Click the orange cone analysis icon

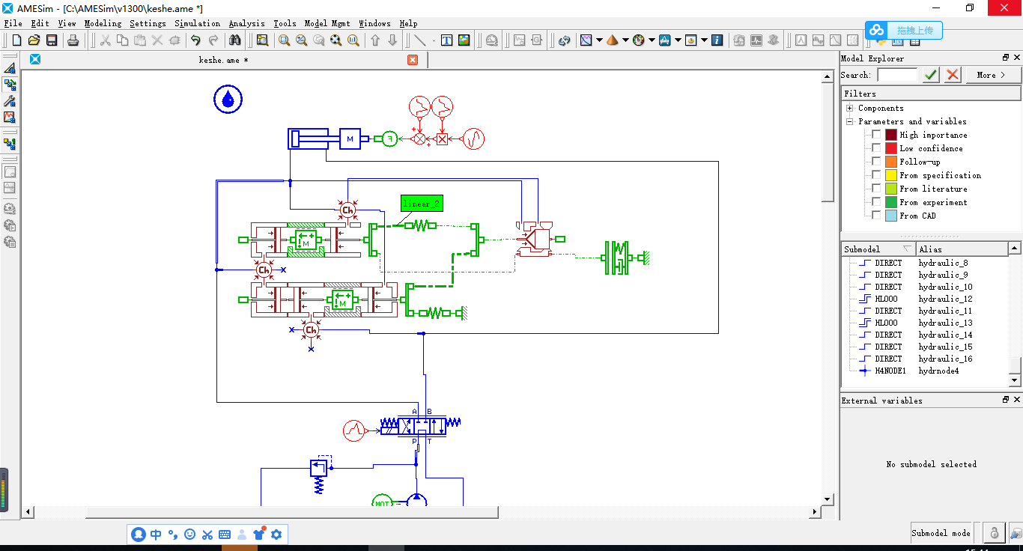pos(612,40)
